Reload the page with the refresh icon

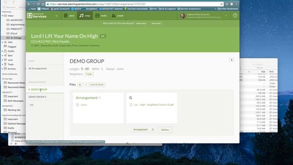[x=38, y=4]
